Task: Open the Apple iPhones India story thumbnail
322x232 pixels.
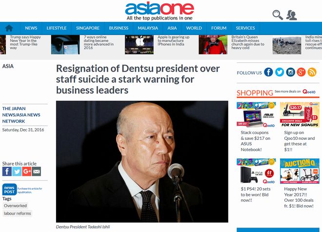Action: (x=139, y=45)
